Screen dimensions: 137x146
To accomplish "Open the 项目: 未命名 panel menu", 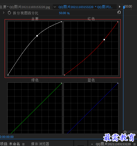I will [x=23, y=144].
